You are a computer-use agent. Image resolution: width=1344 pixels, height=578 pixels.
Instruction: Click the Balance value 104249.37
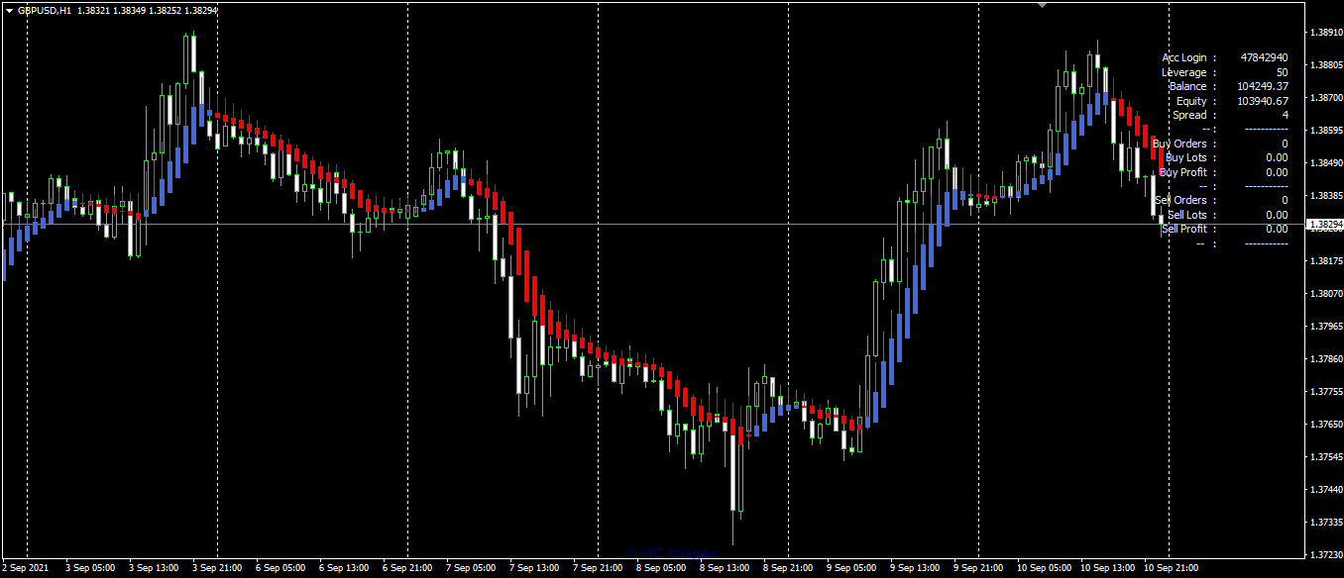pyautogui.click(x=1263, y=87)
